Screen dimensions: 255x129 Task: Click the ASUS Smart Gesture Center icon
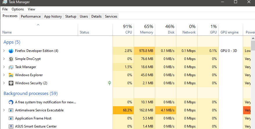(x=11, y=126)
